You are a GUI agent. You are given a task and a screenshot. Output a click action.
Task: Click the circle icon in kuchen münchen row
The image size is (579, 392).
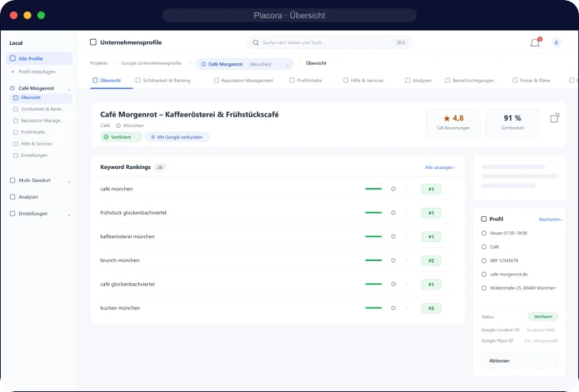(393, 308)
